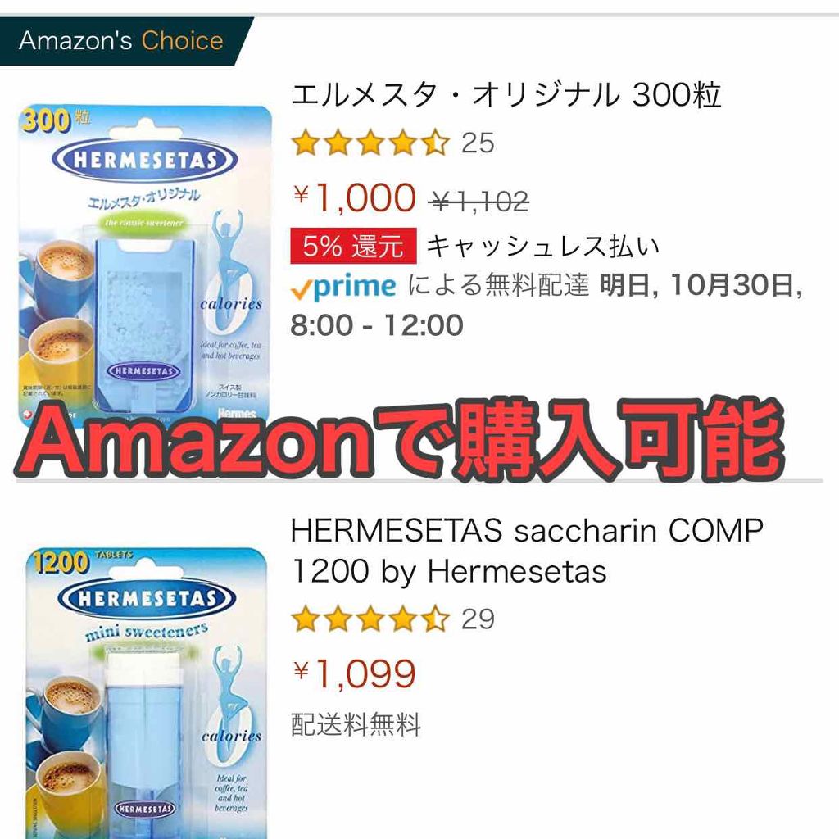Open the HERMESETAS saccharin COMP 1200 product title
Image resolution: width=839 pixels, height=839 pixels.
527,551
